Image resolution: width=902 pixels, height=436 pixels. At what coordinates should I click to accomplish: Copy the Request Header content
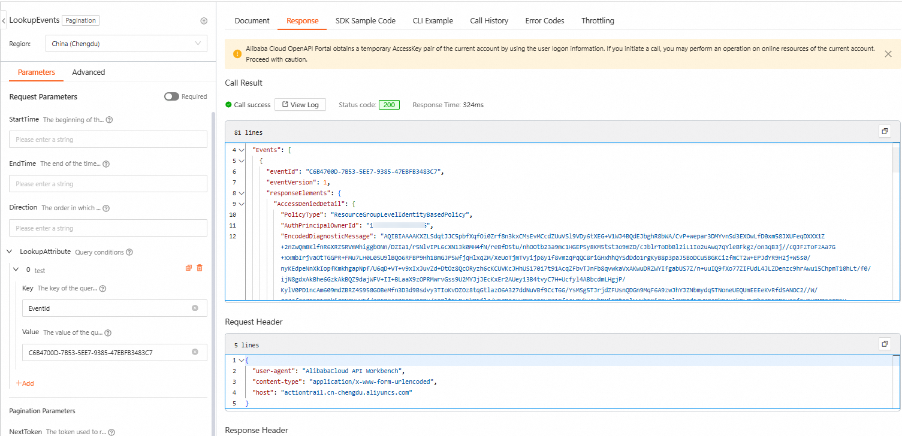(x=884, y=344)
